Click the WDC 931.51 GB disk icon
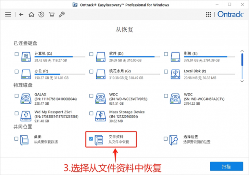Screen dimensions: 249x175 101,98
